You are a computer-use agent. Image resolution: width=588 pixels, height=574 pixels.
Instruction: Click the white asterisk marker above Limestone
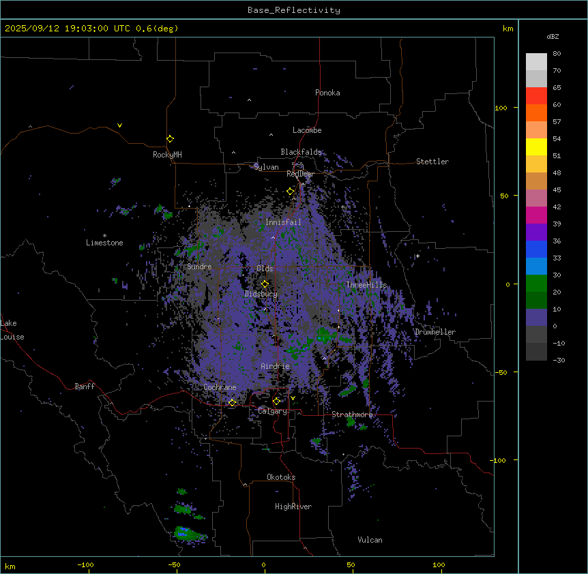click(104, 236)
